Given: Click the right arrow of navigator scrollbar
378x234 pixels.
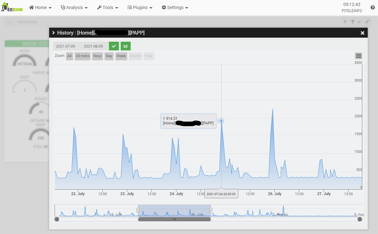Looking at the screenshot, I should [x=360, y=219].
